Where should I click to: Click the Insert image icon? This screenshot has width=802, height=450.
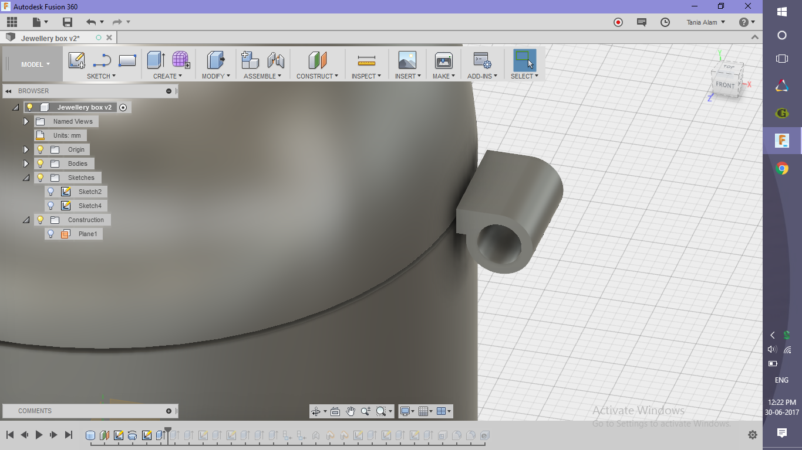click(407, 60)
